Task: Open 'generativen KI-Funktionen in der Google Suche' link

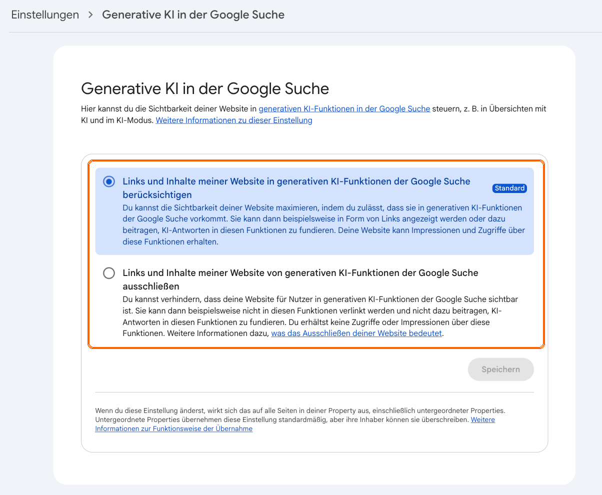Action: [x=344, y=108]
